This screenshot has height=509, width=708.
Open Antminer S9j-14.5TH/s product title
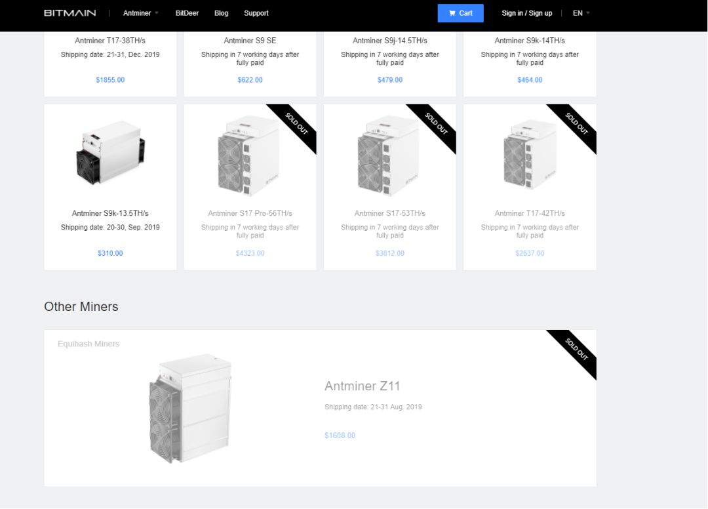(x=390, y=41)
